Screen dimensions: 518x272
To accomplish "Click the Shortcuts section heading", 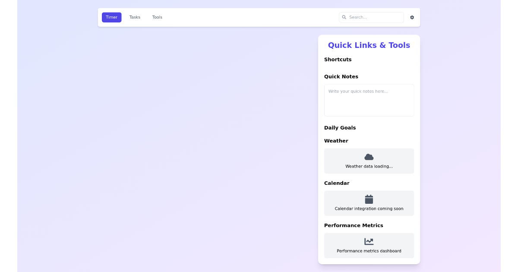I will pyautogui.click(x=338, y=60).
